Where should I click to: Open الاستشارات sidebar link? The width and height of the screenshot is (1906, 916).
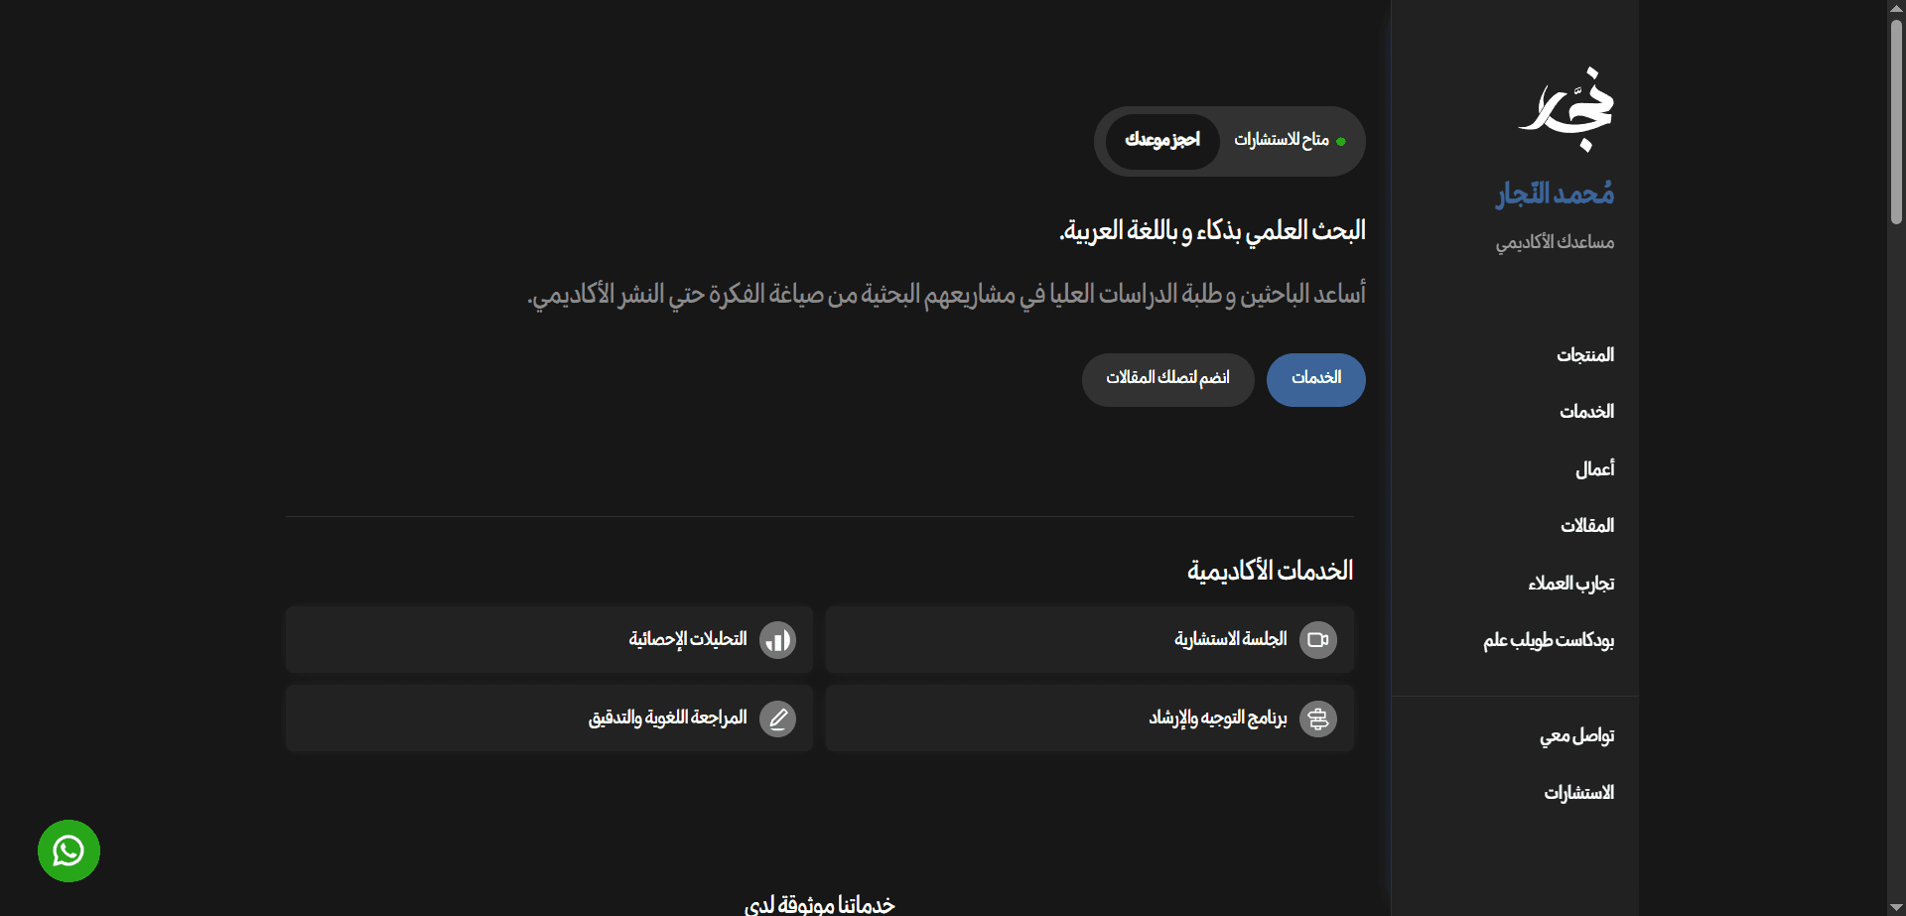(1578, 793)
